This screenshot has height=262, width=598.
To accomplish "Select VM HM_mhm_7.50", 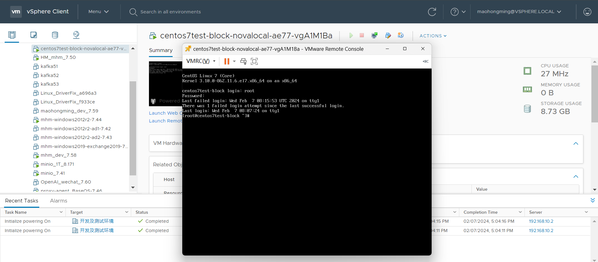I will (58, 57).
